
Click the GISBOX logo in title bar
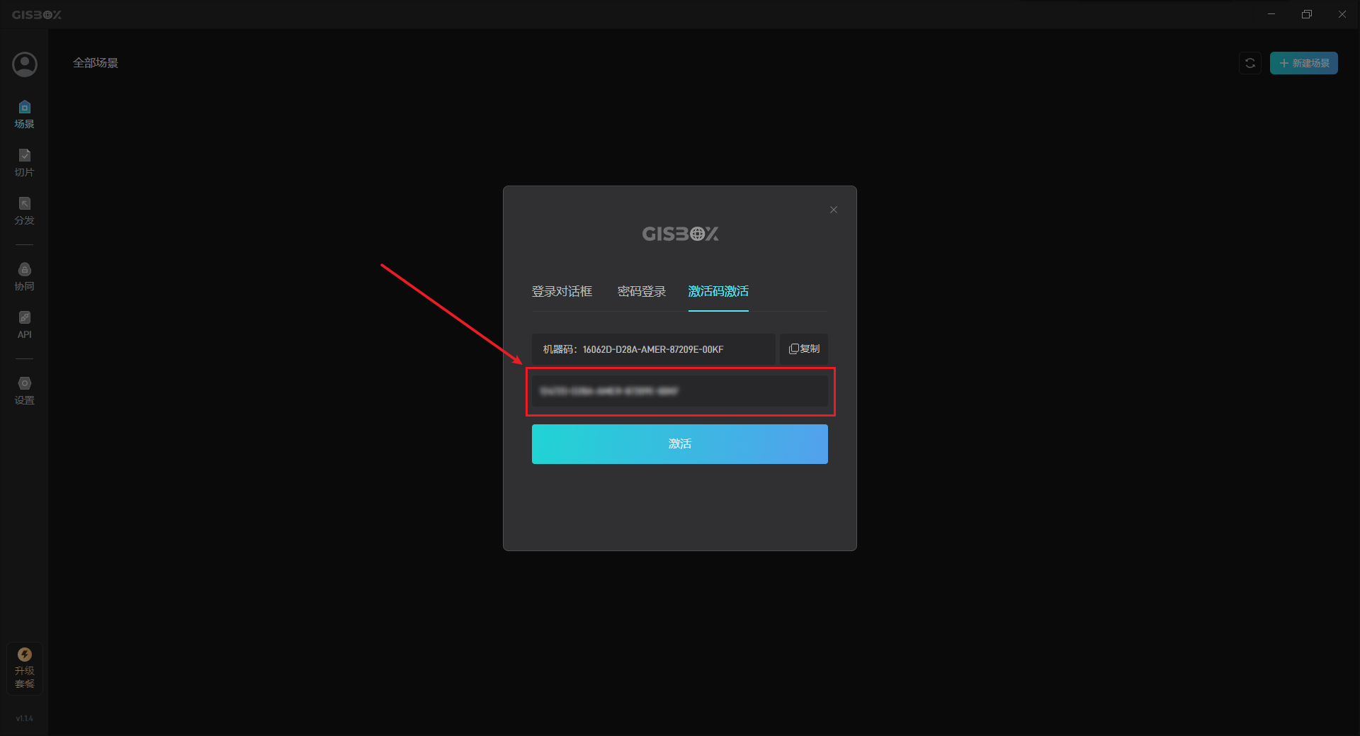(x=37, y=15)
